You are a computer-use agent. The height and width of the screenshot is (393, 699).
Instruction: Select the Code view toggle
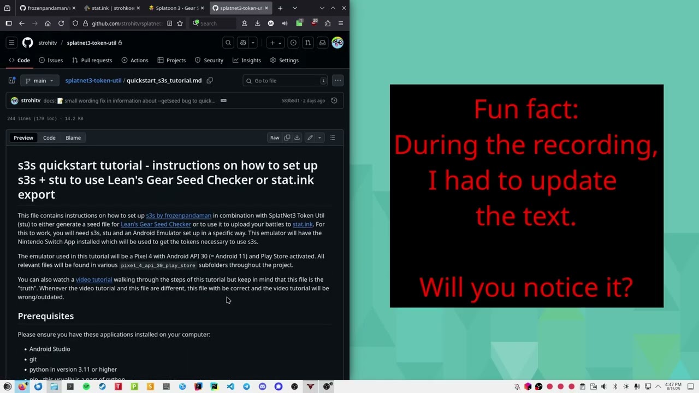tap(49, 138)
